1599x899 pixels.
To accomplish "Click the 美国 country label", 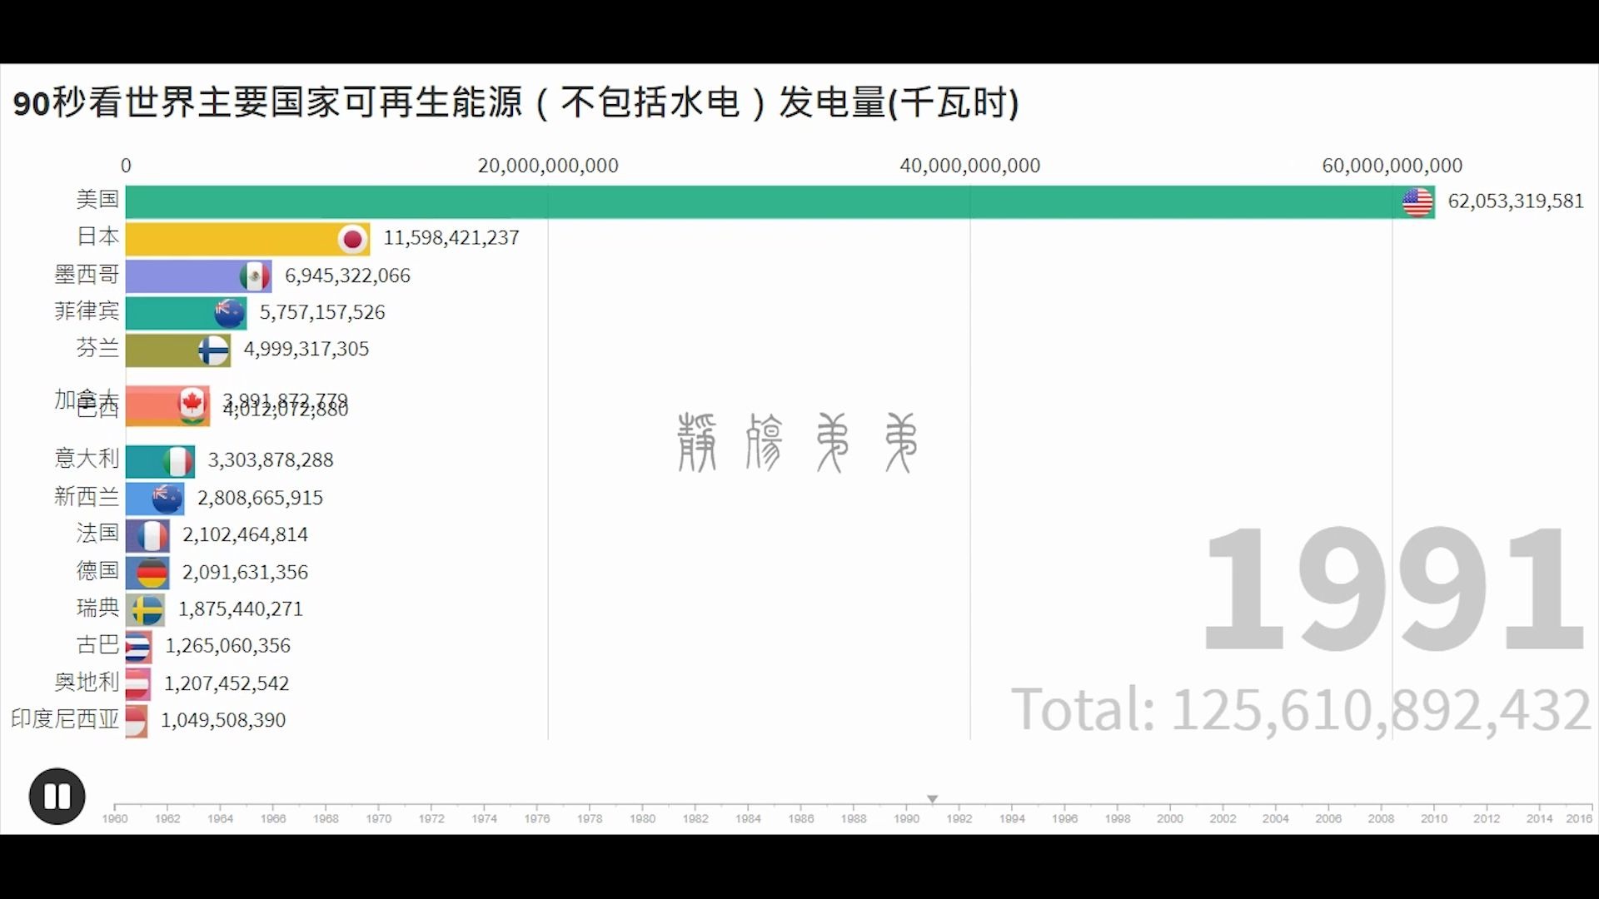I will point(97,200).
